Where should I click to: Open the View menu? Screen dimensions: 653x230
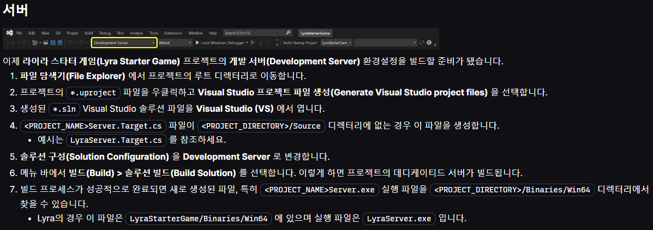click(45, 33)
